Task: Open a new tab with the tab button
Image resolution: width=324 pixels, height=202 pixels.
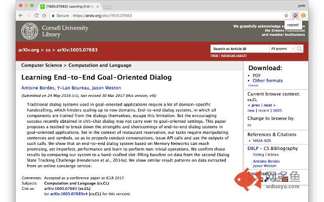Action: 107,7
